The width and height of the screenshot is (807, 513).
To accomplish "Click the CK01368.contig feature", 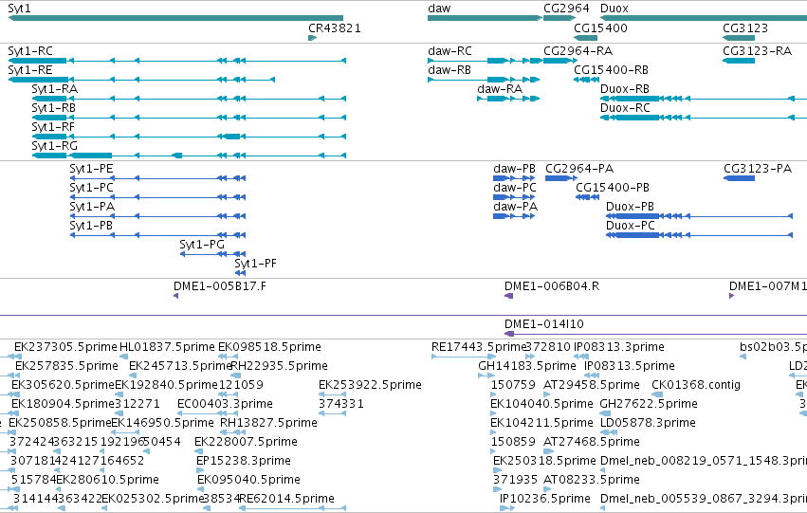I will point(657,394).
